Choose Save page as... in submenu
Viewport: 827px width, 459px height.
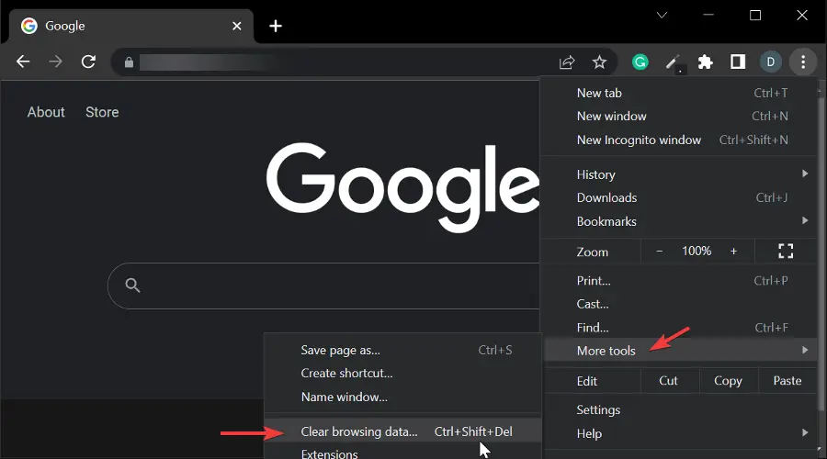pos(403,350)
